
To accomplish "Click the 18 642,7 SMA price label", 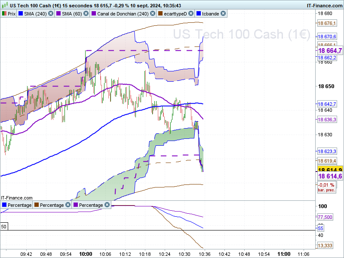I will (x=327, y=104).
